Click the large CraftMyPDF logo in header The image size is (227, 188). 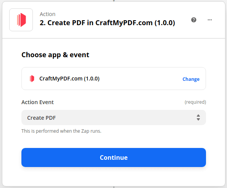[x=21, y=20]
